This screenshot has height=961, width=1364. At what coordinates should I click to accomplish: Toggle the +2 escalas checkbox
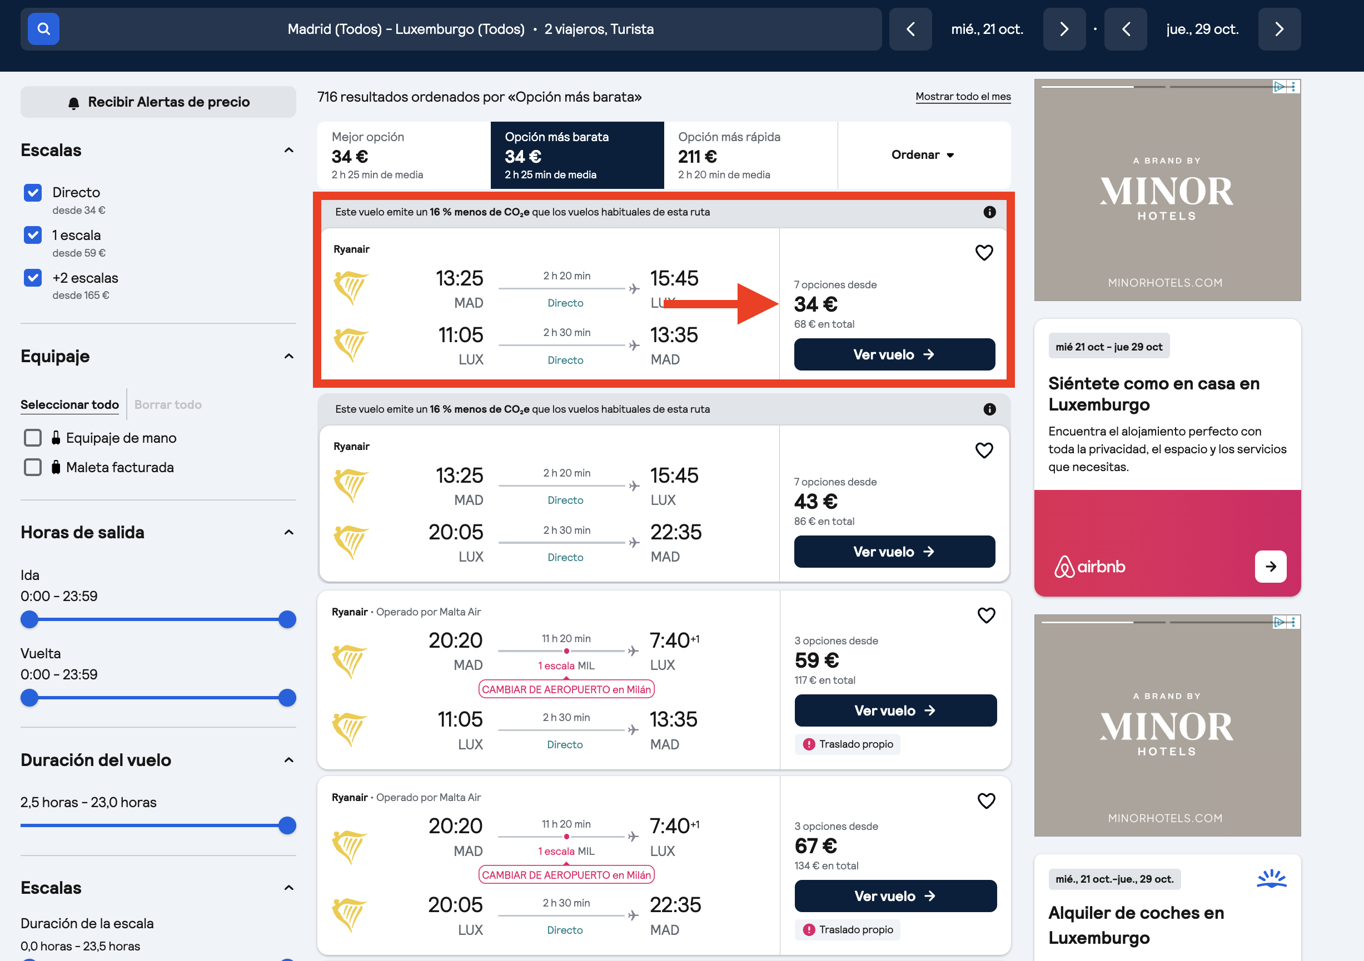pyautogui.click(x=33, y=278)
